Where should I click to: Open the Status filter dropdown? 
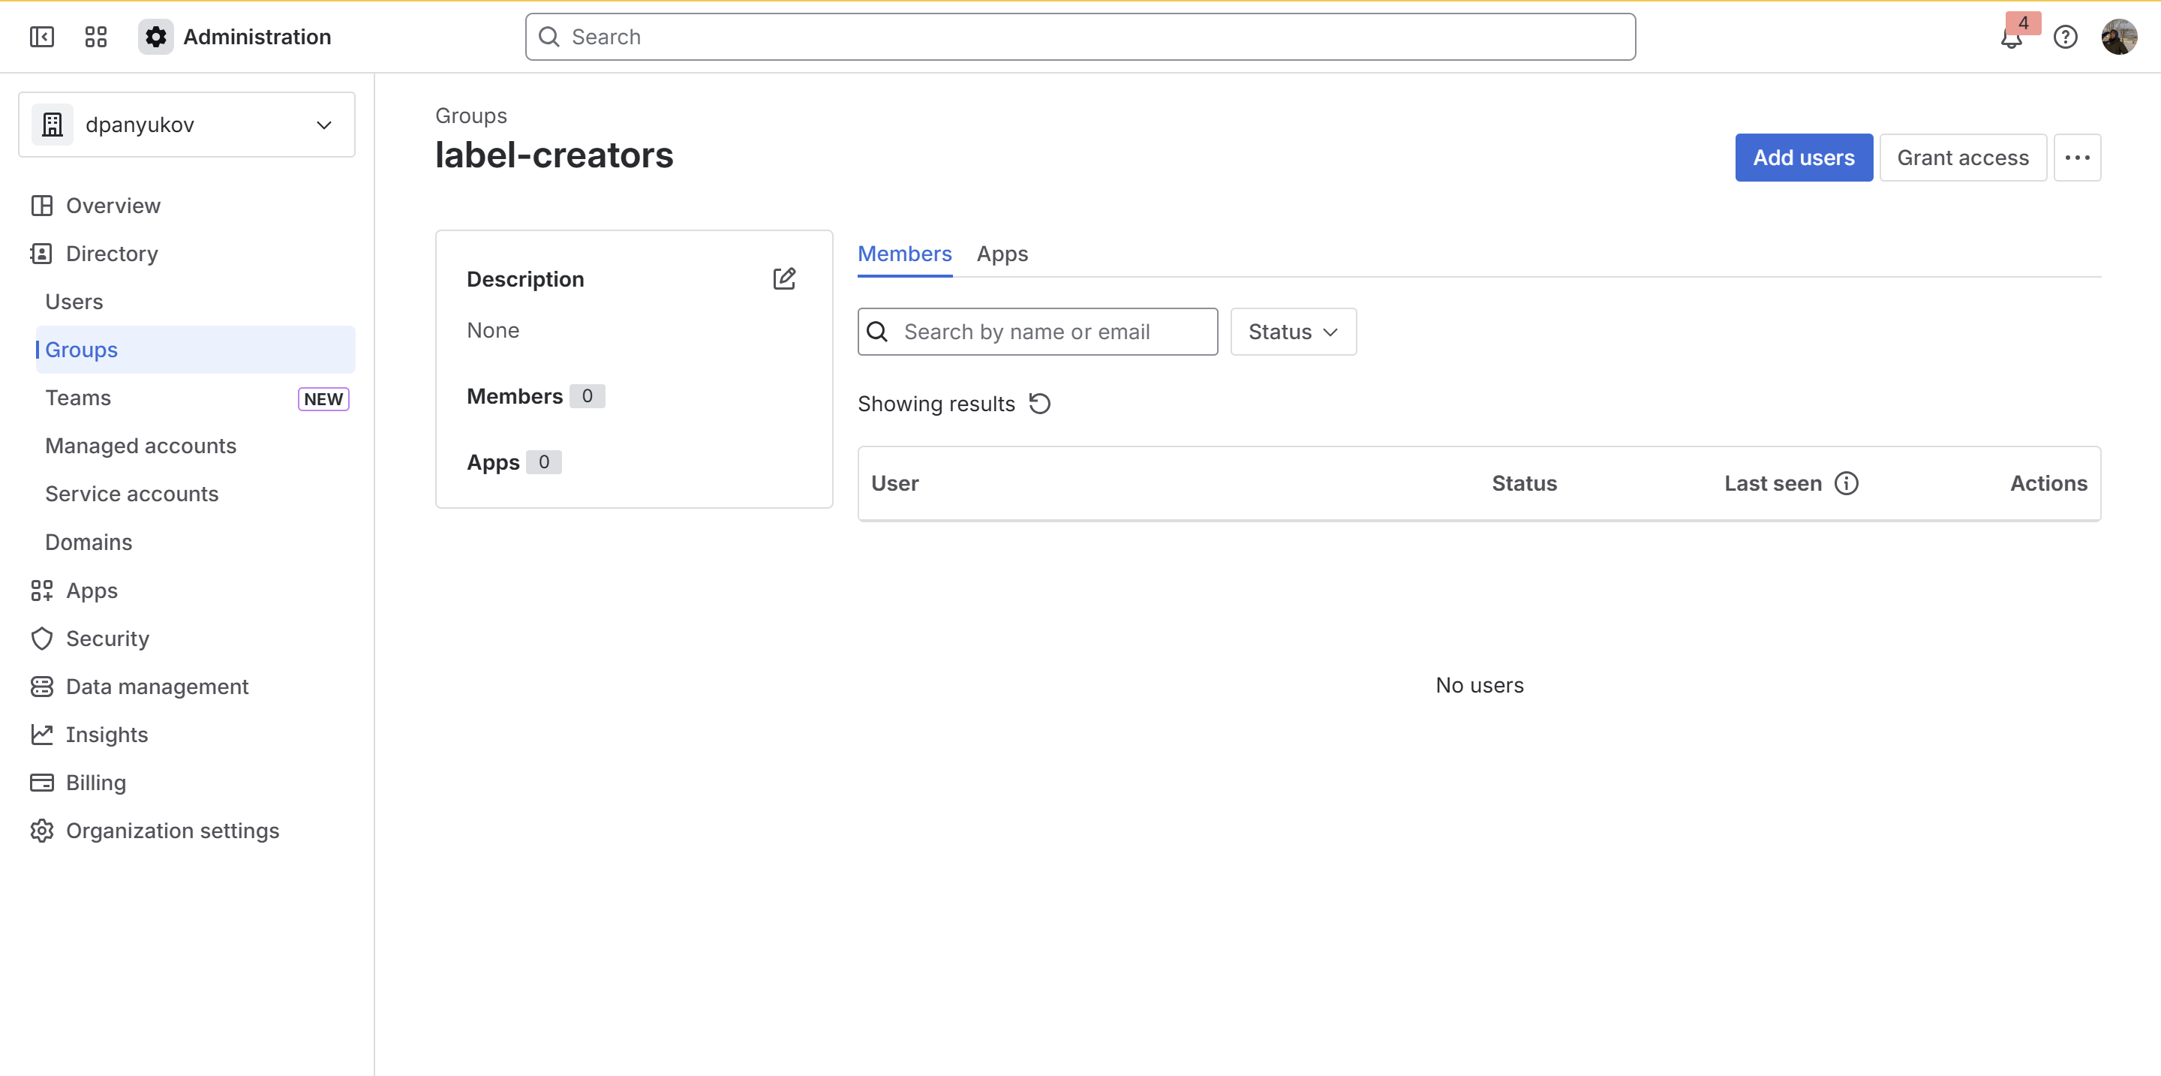tap(1293, 332)
